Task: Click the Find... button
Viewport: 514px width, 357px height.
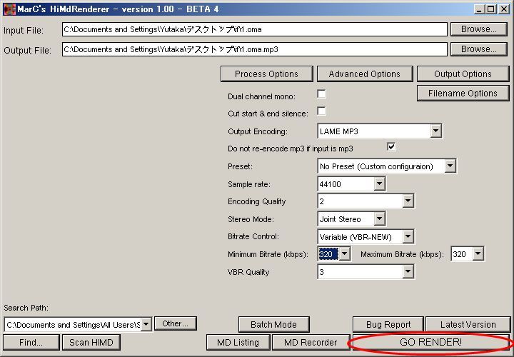Action: click(x=31, y=343)
